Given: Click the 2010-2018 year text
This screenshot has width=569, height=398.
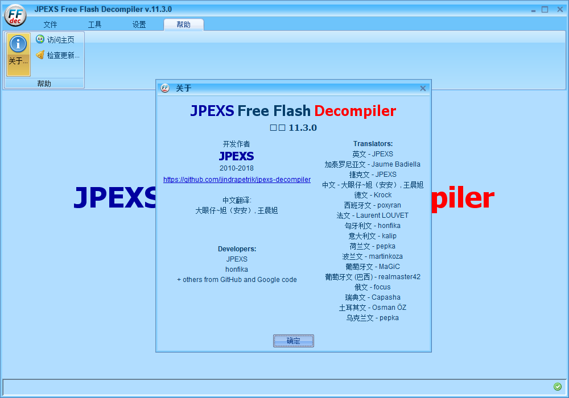Looking at the screenshot, I should pyautogui.click(x=237, y=168).
